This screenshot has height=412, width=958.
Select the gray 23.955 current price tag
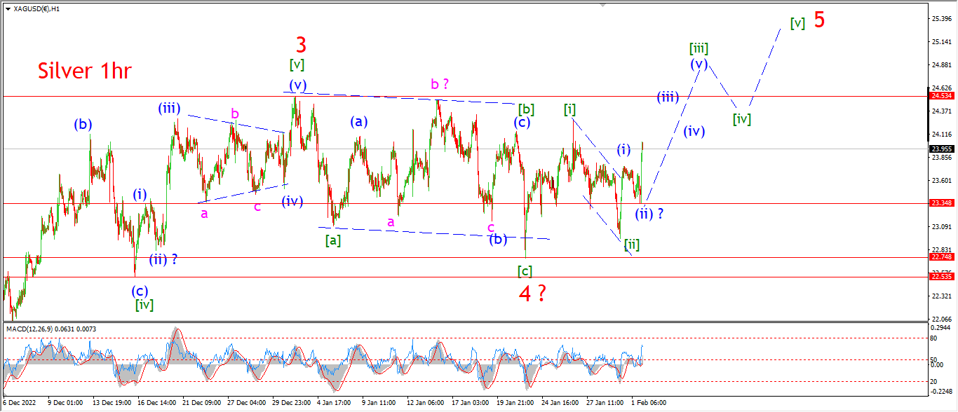[x=940, y=149]
